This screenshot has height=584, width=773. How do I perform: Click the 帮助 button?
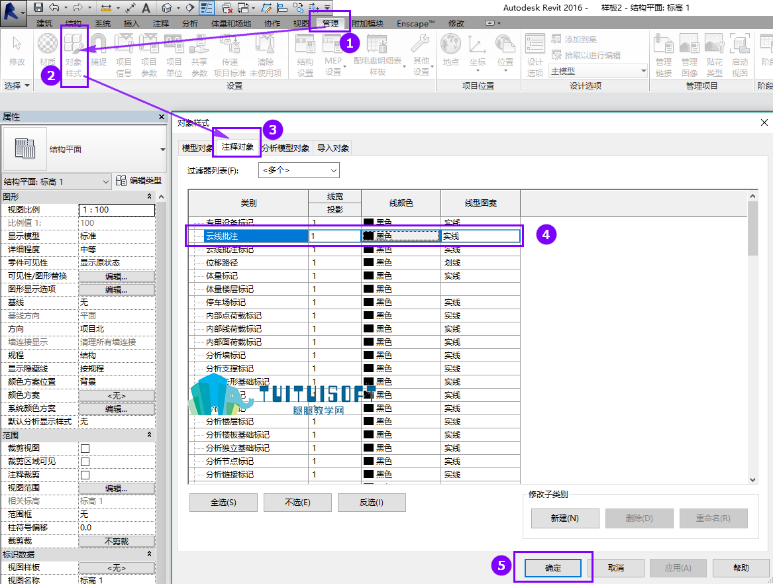(x=741, y=568)
